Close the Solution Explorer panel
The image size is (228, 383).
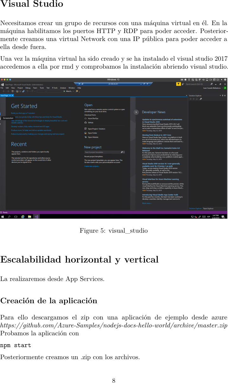[x=225, y=95]
